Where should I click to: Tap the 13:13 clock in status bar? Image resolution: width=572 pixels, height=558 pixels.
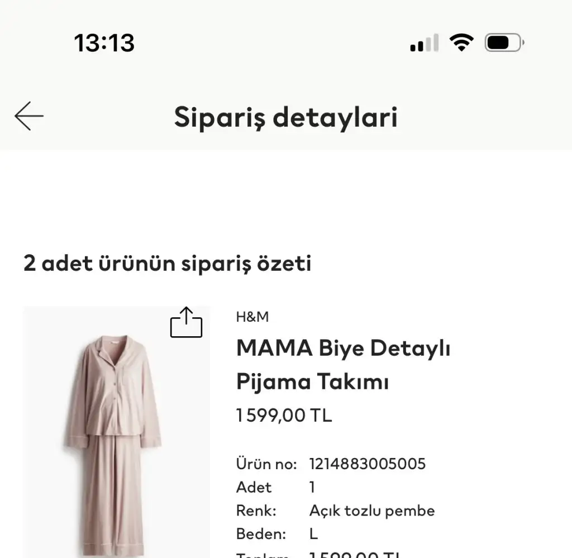[104, 43]
